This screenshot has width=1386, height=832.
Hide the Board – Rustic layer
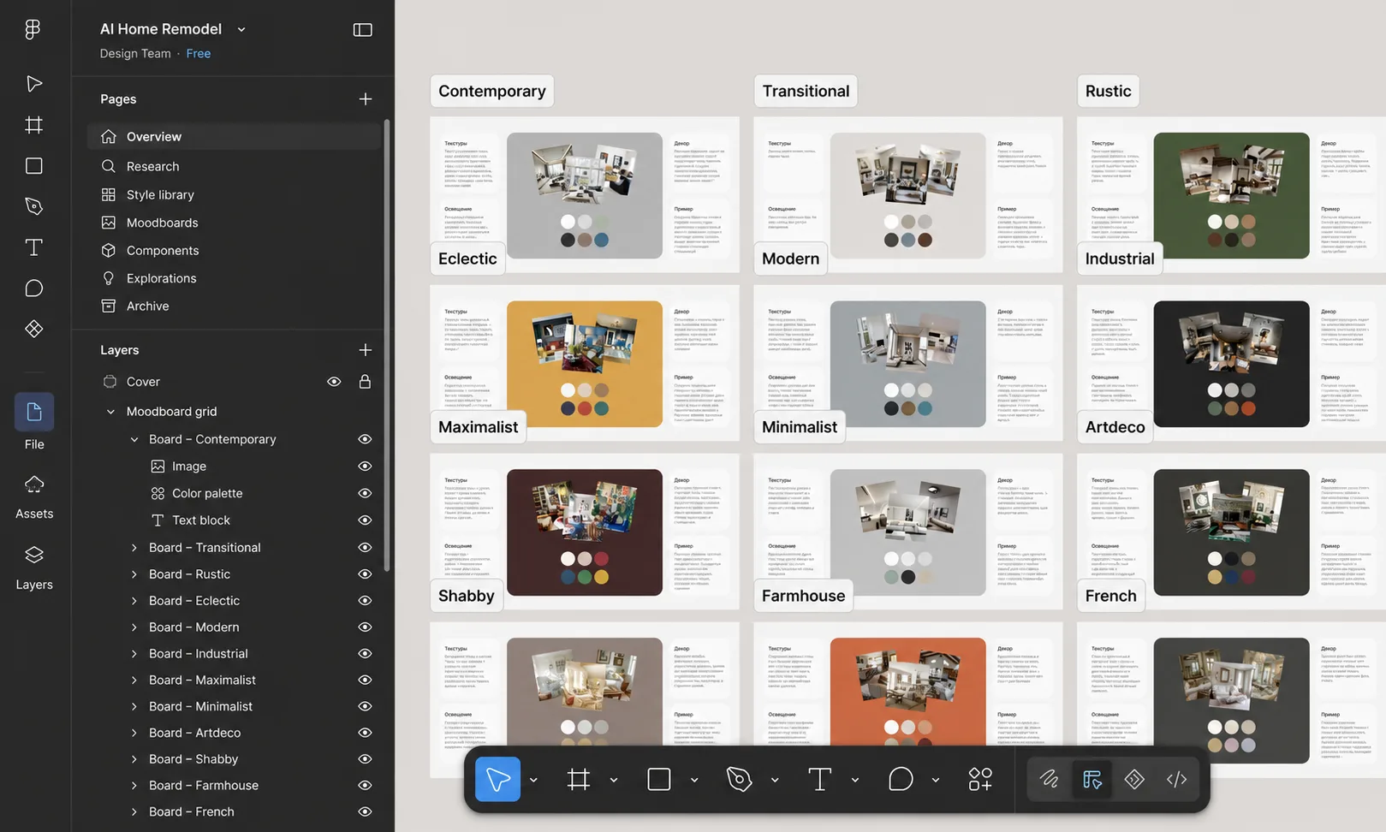point(365,574)
